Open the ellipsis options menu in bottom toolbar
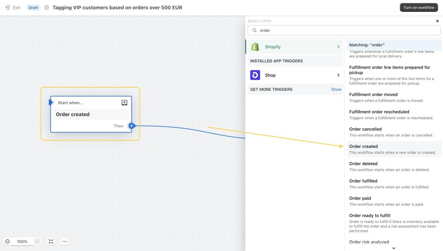 tap(64, 241)
